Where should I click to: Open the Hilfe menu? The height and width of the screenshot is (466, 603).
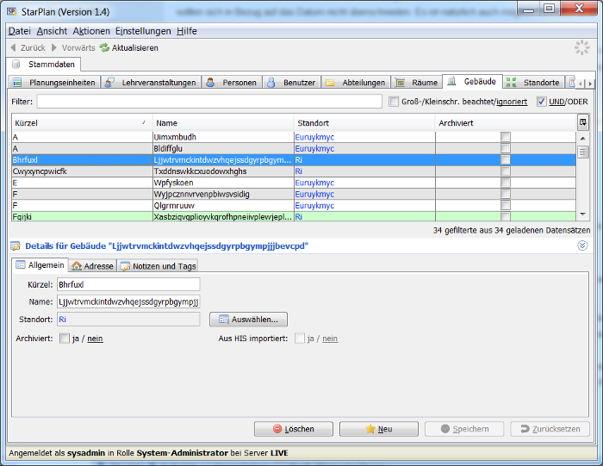pyautogui.click(x=187, y=31)
